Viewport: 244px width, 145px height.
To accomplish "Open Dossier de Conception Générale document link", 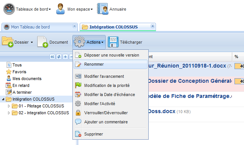I will click(x=190, y=81).
